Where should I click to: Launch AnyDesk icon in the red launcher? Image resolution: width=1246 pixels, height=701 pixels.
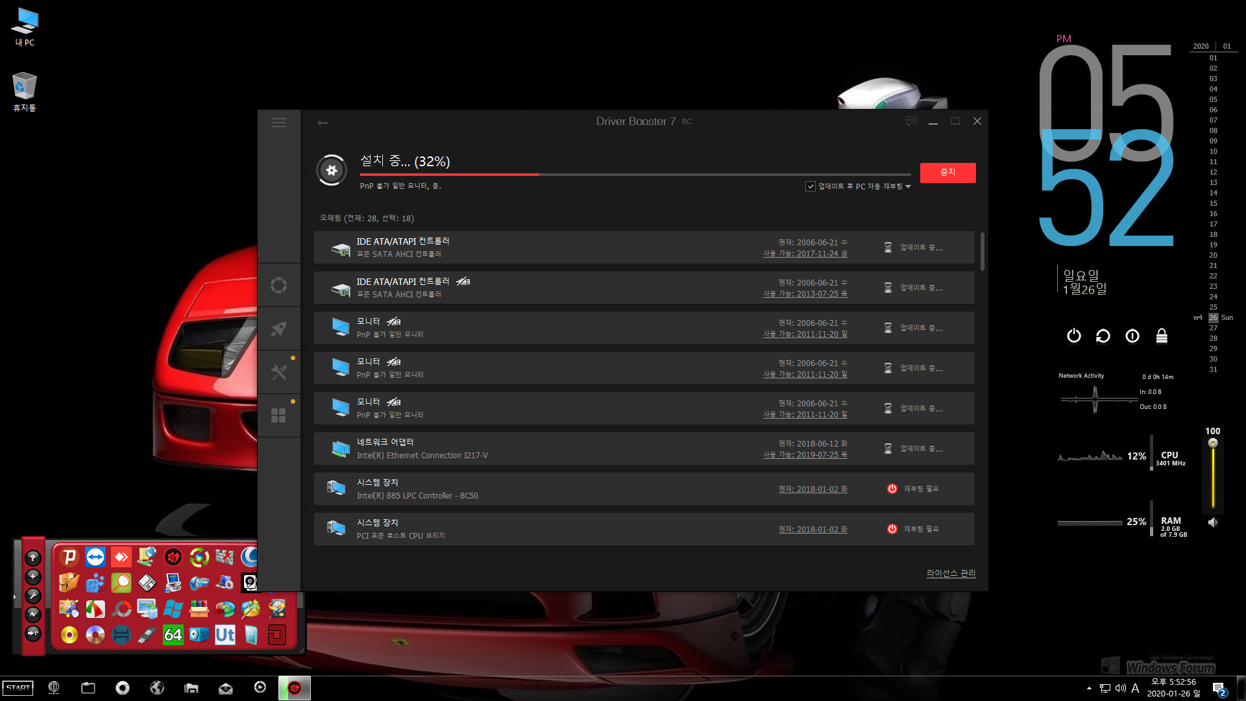pyautogui.click(x=121, y=557)
